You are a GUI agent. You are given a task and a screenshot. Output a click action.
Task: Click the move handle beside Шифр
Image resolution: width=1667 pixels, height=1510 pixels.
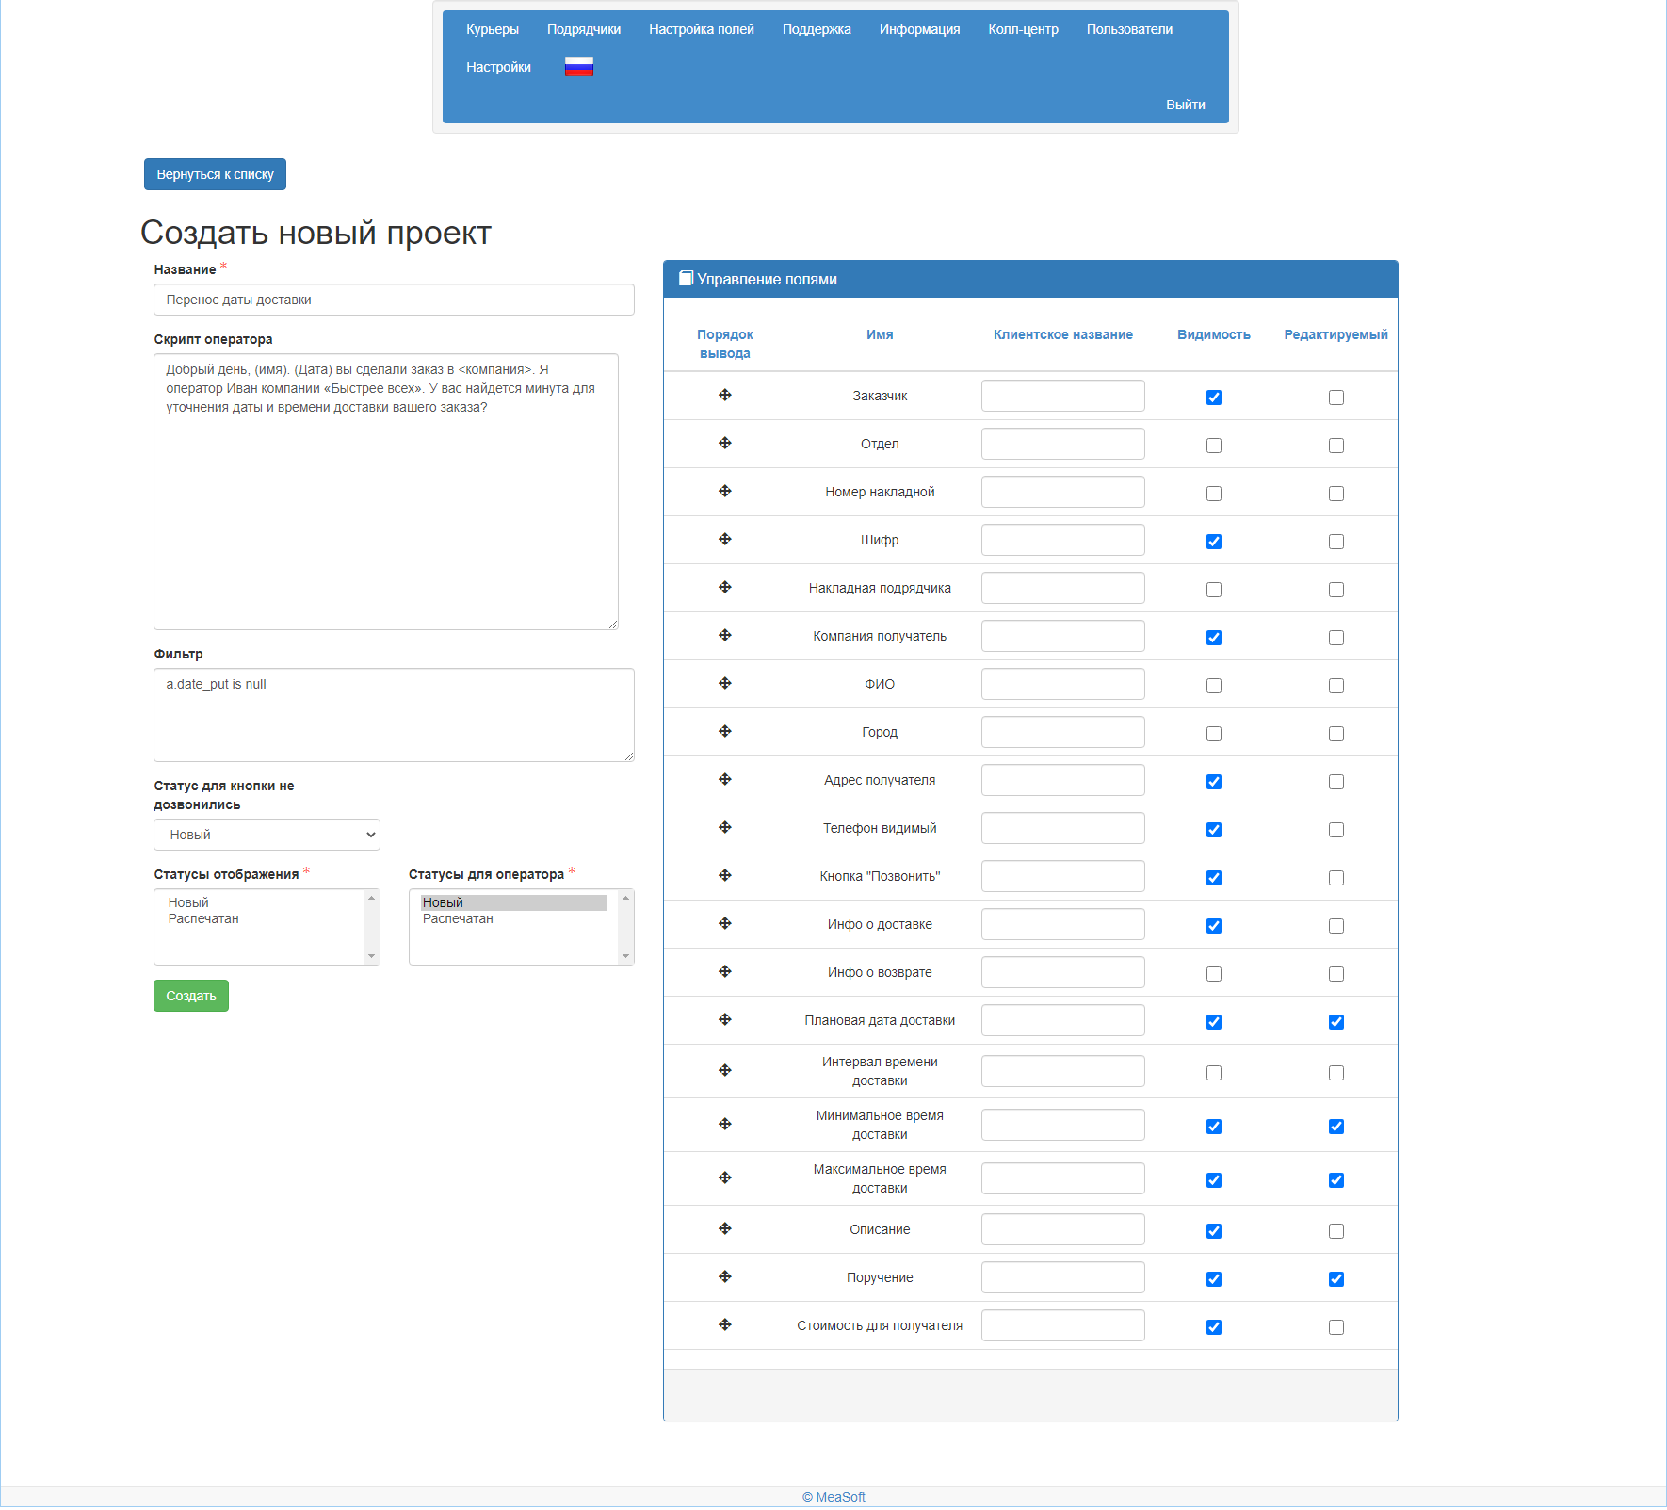(725, 539)
